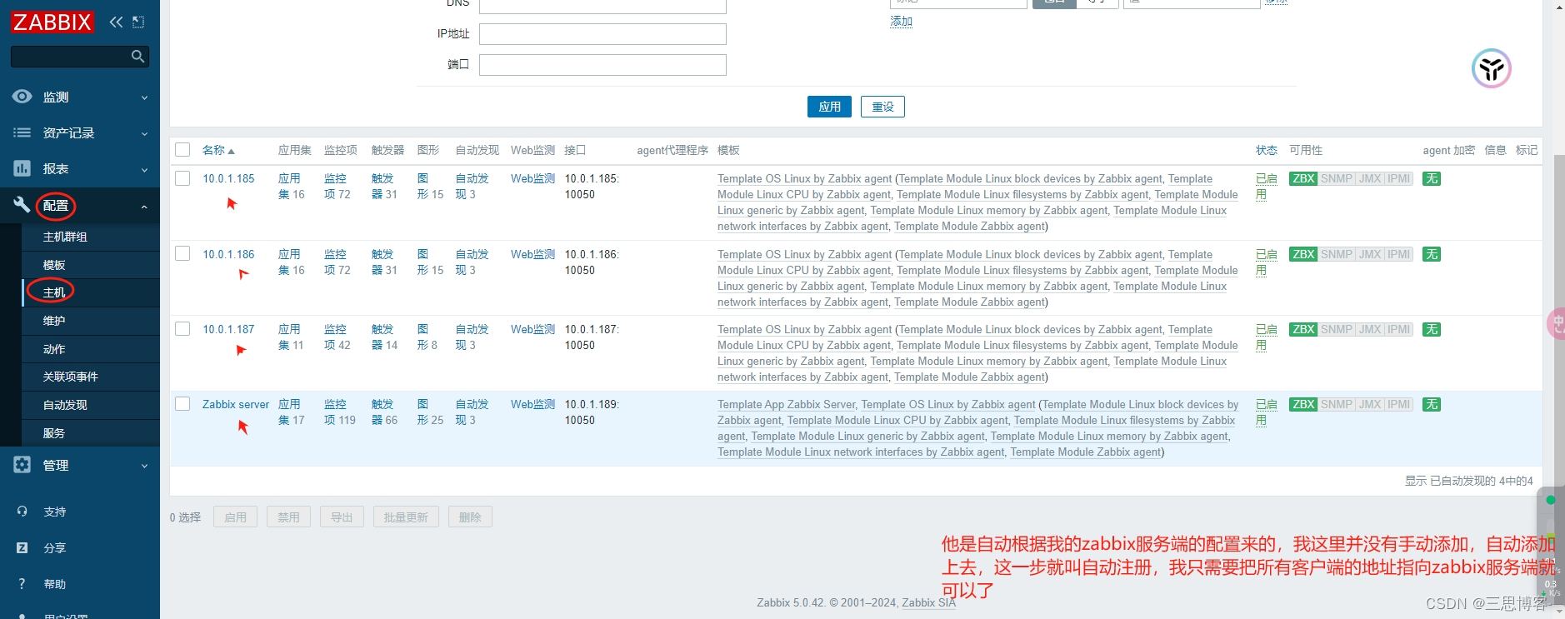Sort table by 状态 column header

(x=1266, y=150)
